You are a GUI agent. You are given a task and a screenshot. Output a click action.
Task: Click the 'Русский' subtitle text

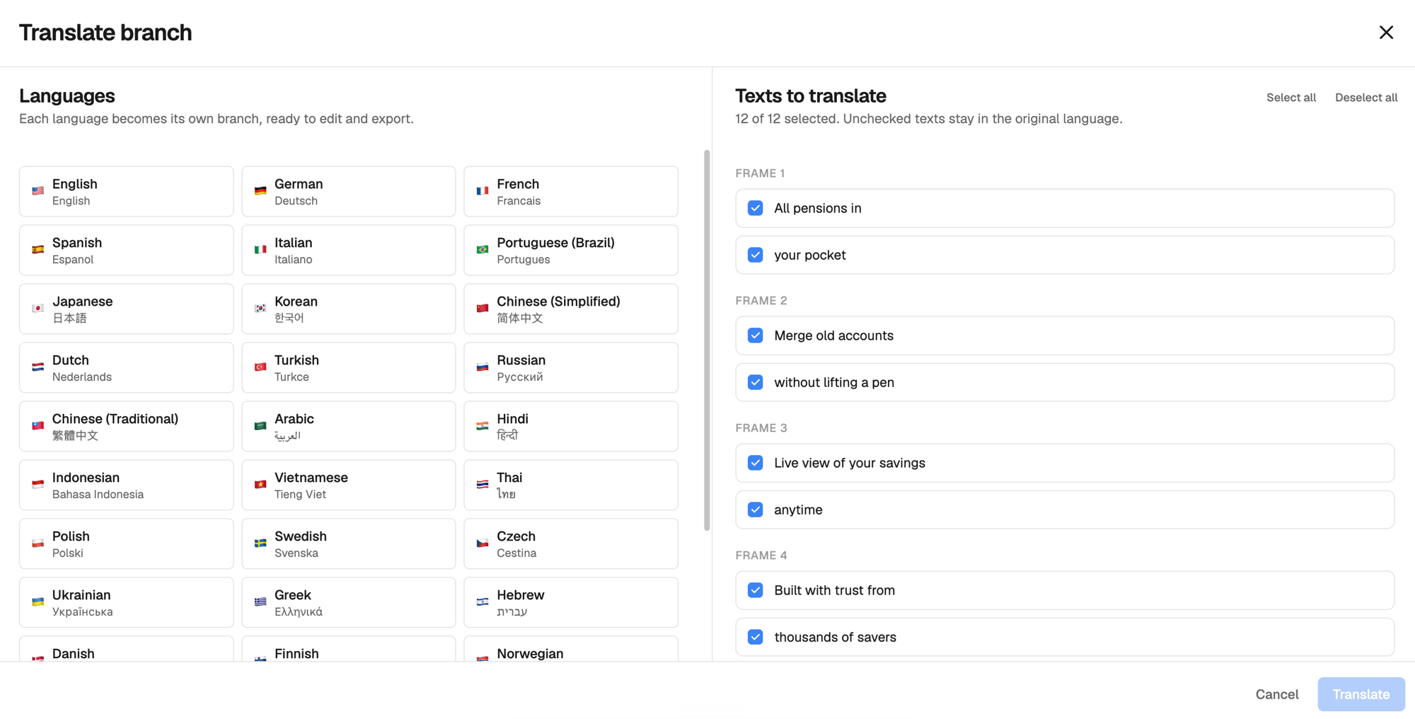pyautogui.click(x=520, y=377)
